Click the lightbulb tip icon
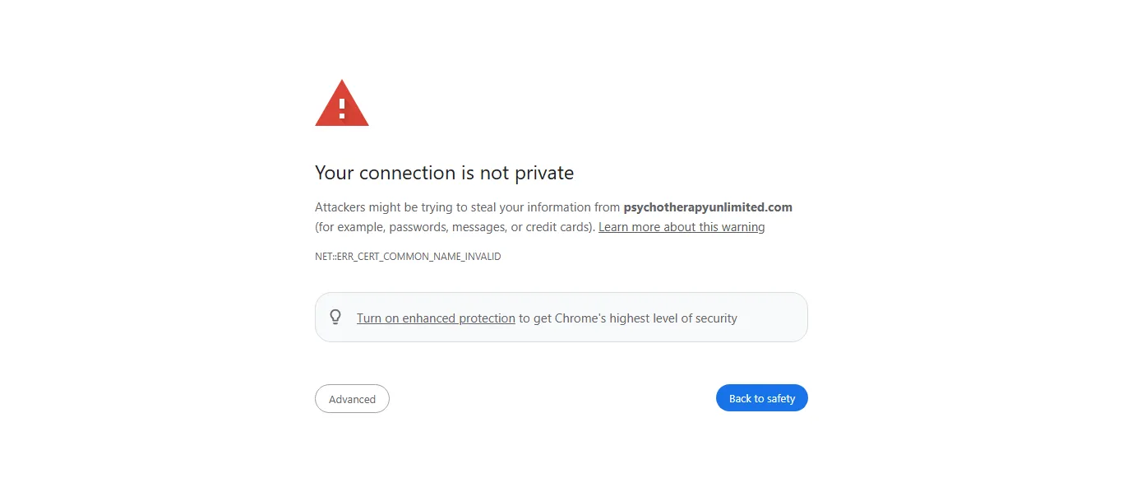This screenshot has height=478, width=1123. click(x=335, y=317)
